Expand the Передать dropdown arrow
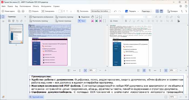Screen dimensions: 189x100 (138, 11)
